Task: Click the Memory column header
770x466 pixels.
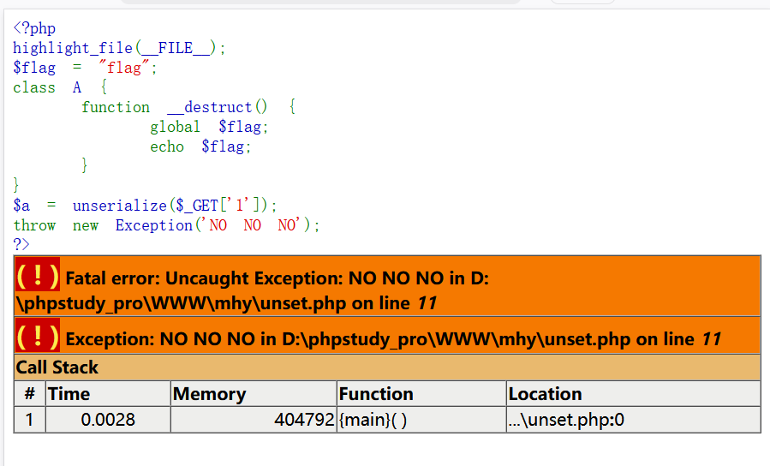Action: 209,394
